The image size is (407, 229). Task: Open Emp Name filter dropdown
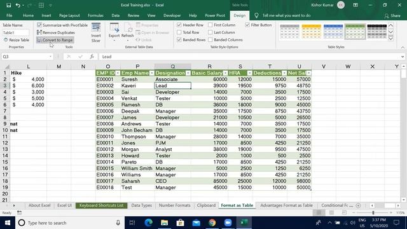[x=152, y=73]
